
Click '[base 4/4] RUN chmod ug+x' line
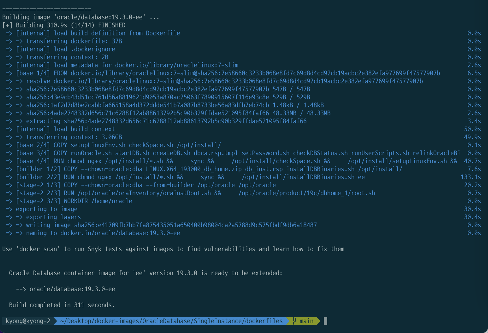231,161
